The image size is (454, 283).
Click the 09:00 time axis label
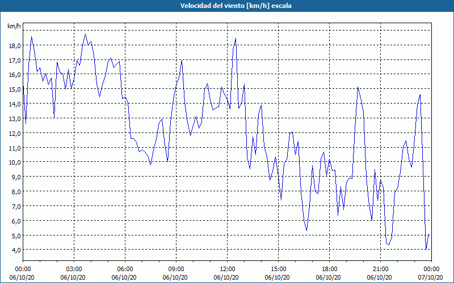[176, 269]
